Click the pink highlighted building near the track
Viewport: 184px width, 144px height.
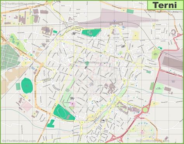click(72, 104)
